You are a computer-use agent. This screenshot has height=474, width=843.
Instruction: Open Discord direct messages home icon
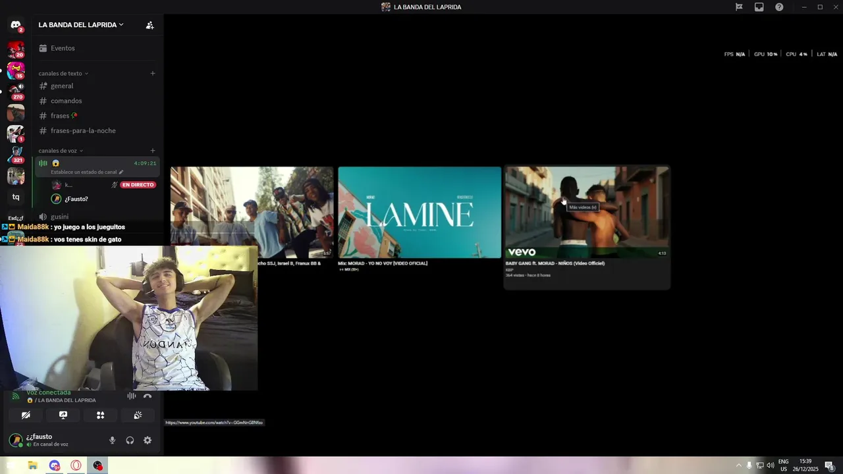click(16, 25)
